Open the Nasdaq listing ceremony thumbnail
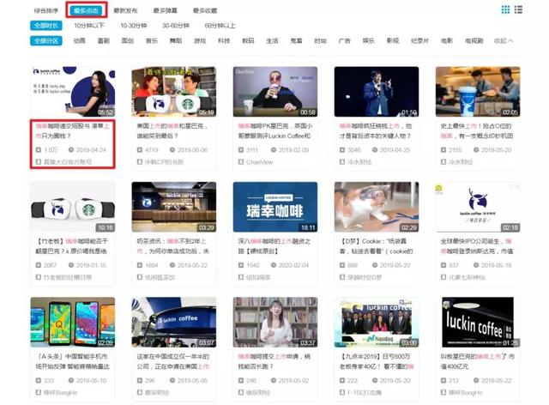This screenshot has height=405, width=549. tap(377, 322)
